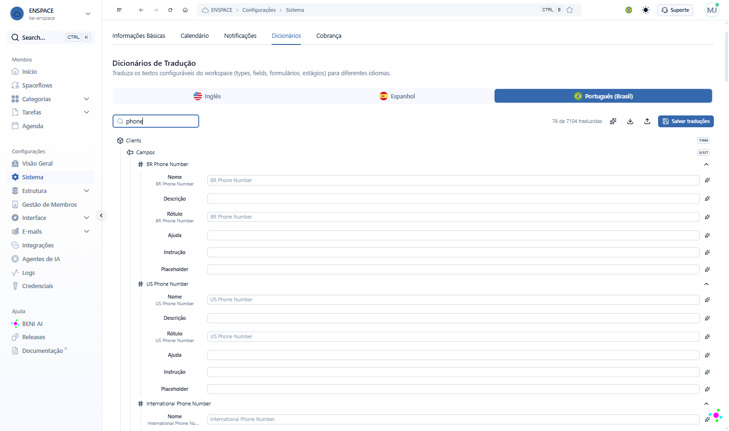
Task: Open the Informações Básicas tab
Action: [x=139, y=36]
